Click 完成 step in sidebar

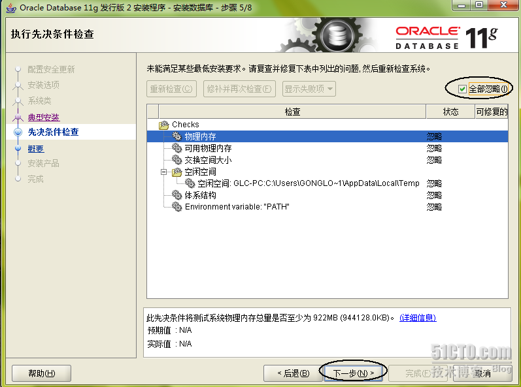coord(35,179)
